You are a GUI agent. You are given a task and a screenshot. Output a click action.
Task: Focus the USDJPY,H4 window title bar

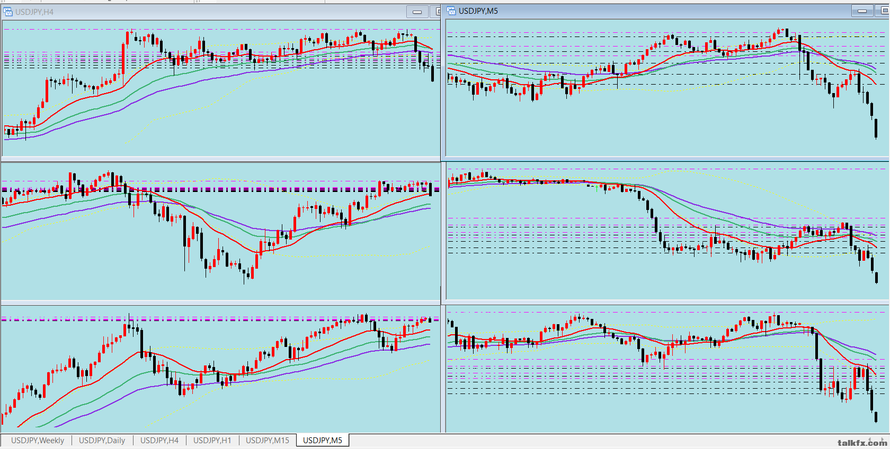coord(221,12)
